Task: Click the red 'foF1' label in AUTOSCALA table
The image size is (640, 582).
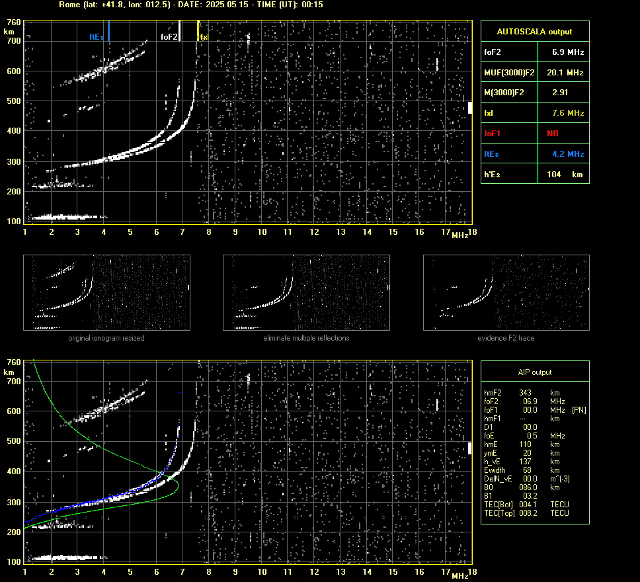Action: click(x=492, y=134)
